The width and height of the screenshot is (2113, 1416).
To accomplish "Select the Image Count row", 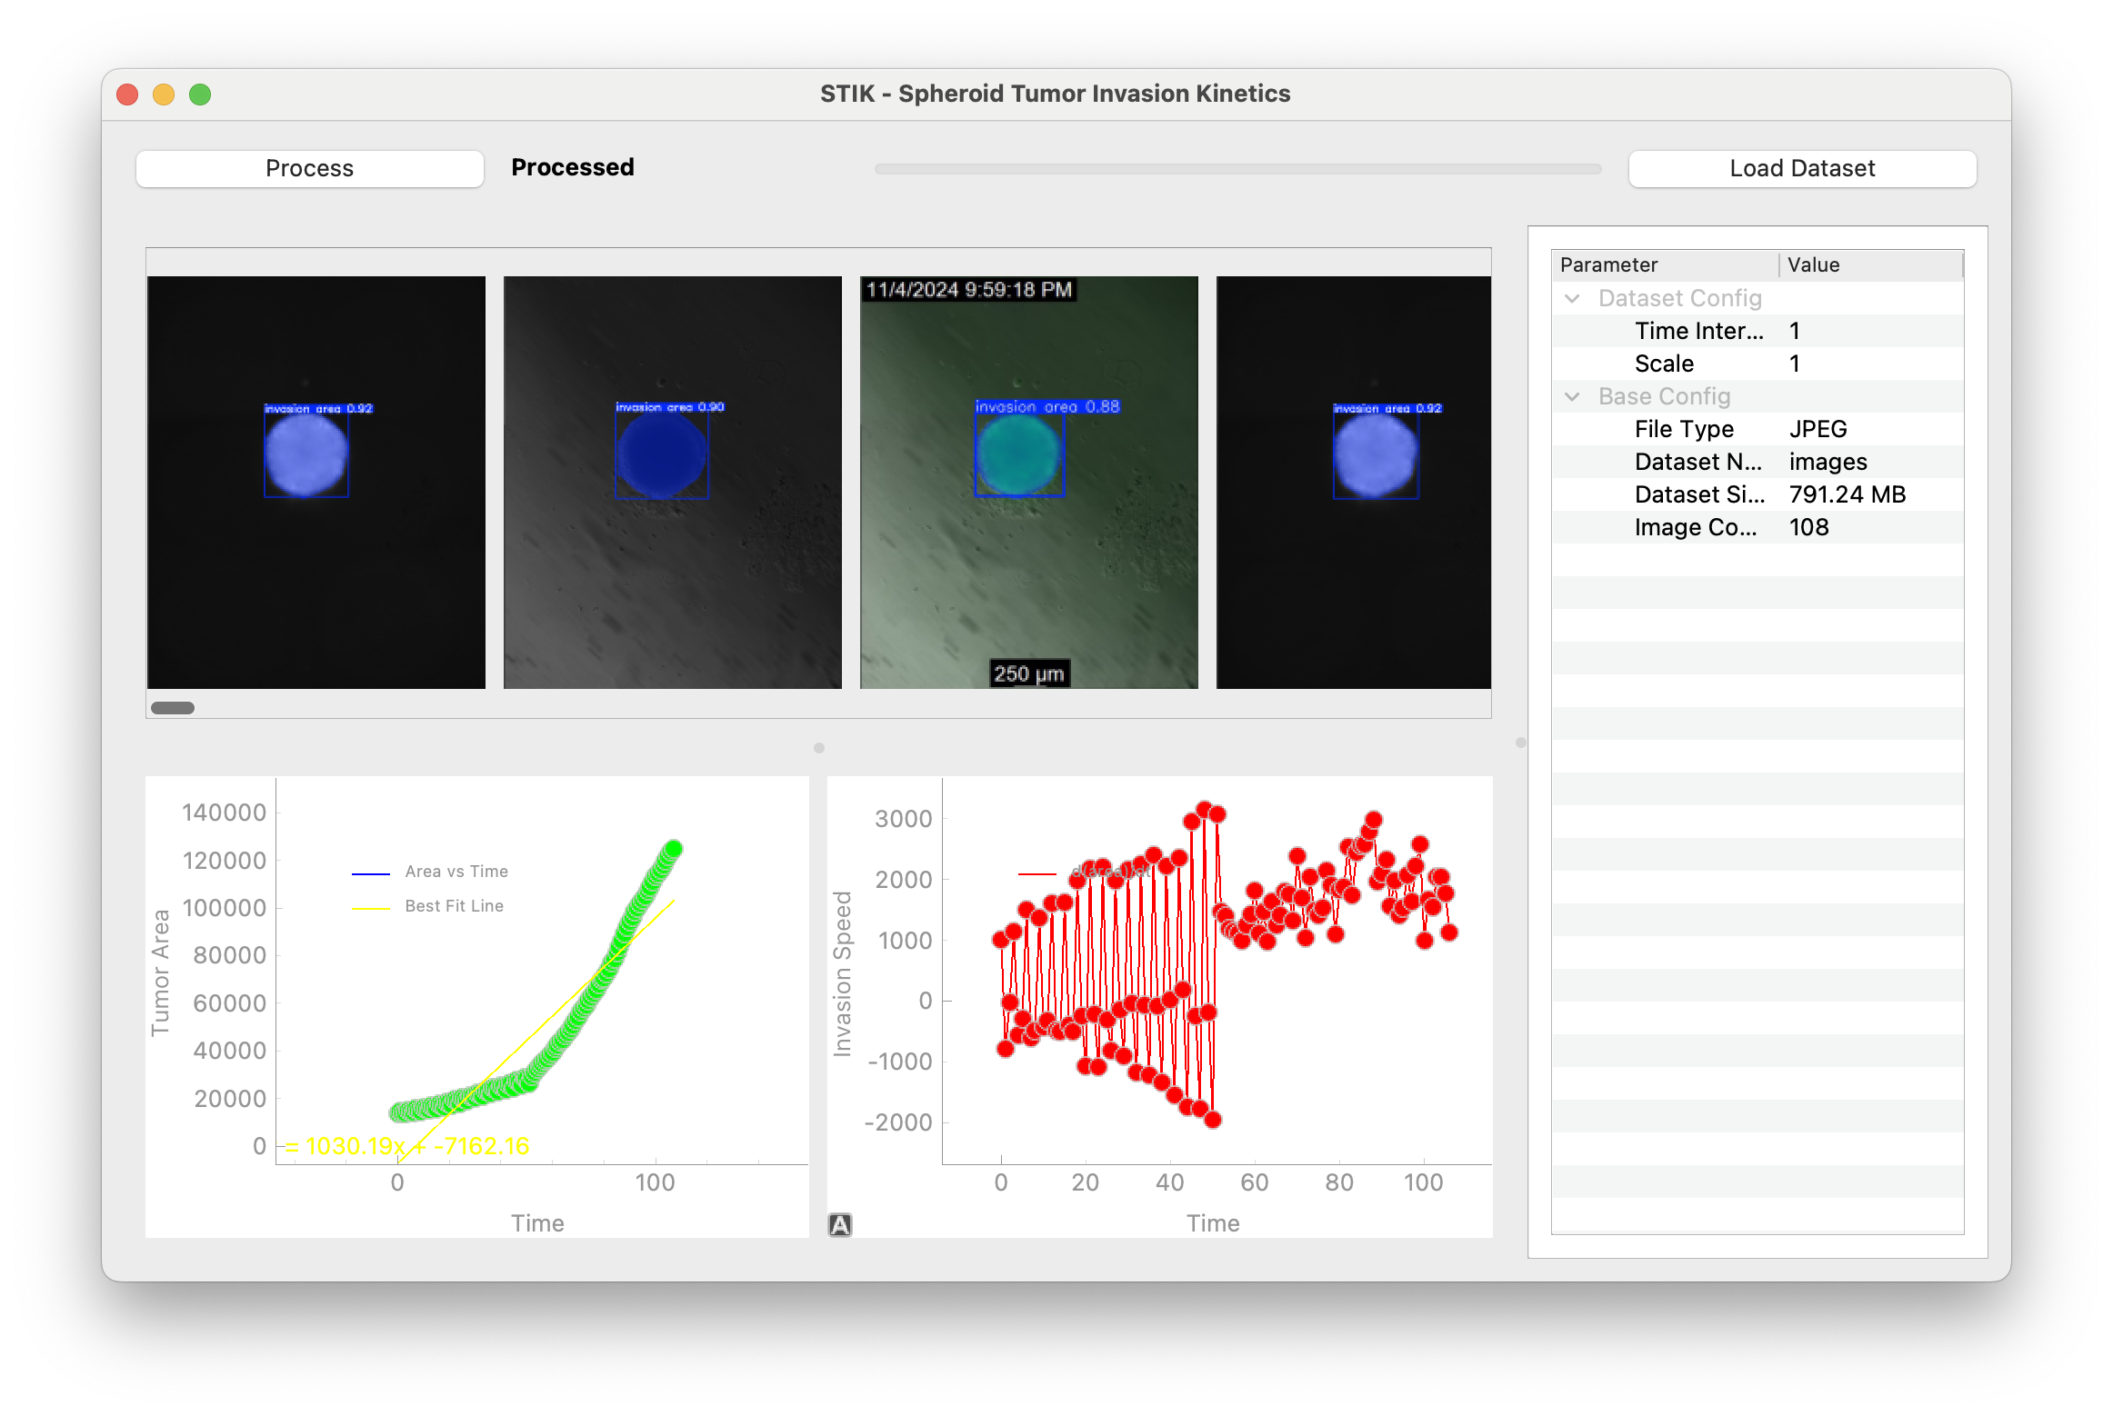I will point(1695,527).
